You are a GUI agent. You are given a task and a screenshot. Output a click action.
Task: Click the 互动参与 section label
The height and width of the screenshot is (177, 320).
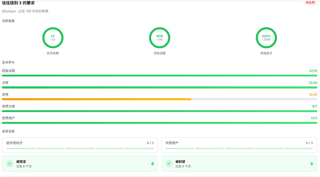tap(8, 62)
